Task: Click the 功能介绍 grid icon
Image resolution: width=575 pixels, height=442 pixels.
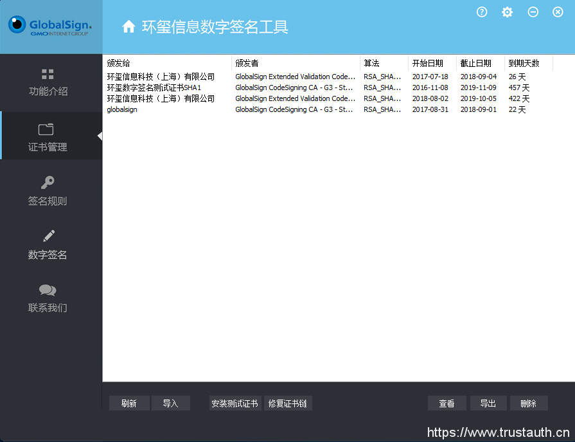Action: coord(48,74)
